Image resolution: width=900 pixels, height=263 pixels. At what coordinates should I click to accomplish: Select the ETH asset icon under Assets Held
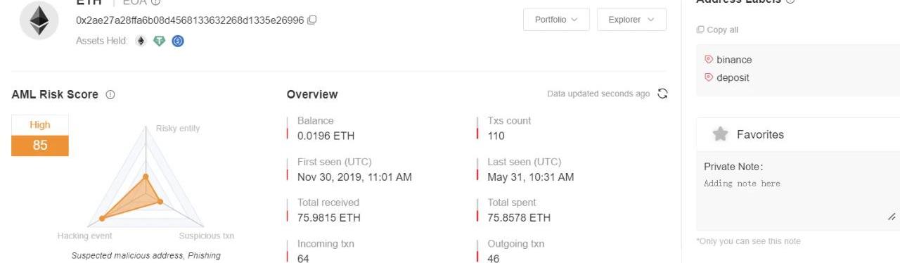(141, 41)
